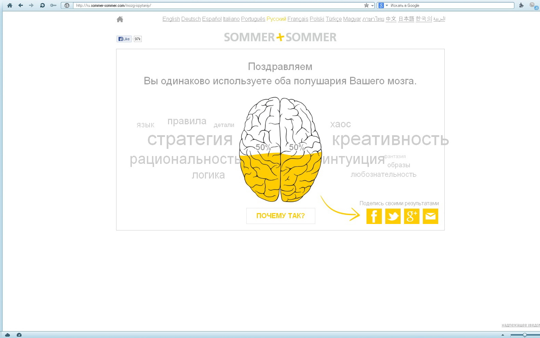Viewport: 540px width, 338px height.
Task: Share results on Twitter
Action: tap(393, 216)
